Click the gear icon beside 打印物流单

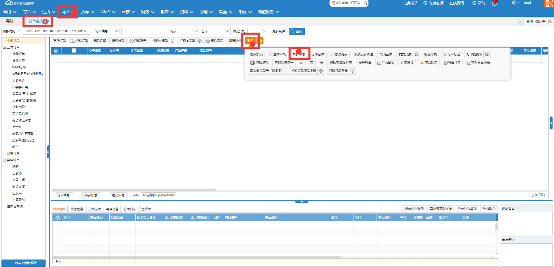click(x=173, y=41)
